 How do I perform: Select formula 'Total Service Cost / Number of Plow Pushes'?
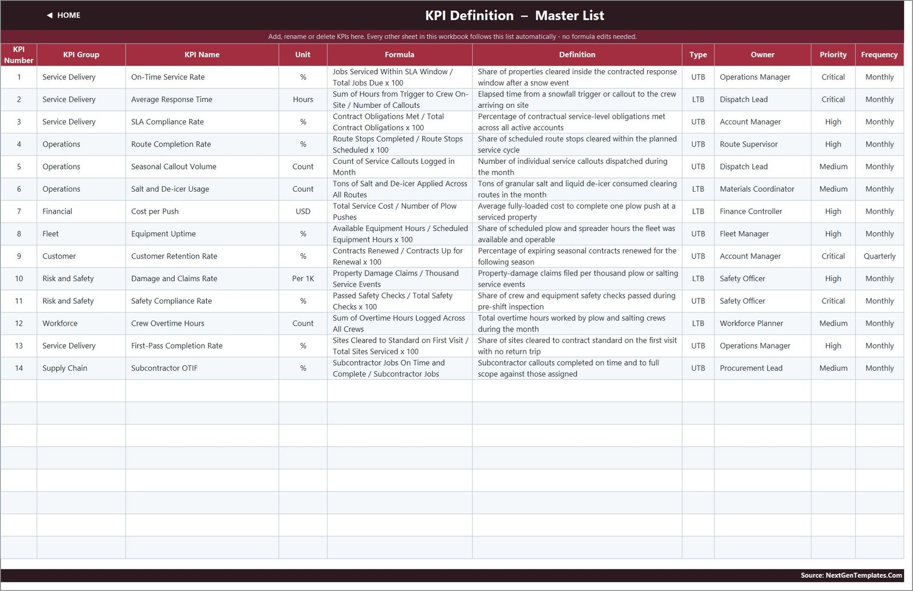399,211
